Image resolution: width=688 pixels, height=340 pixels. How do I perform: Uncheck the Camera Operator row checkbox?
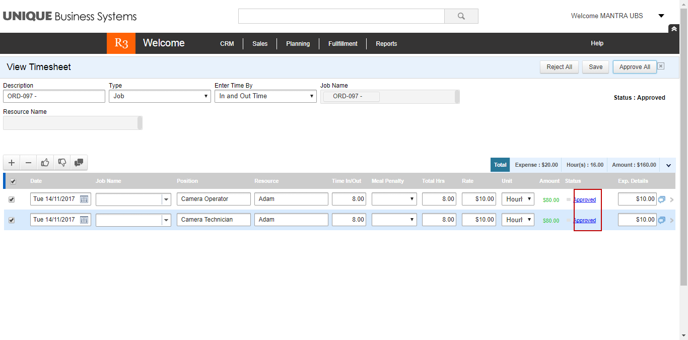tap(12, 199)
